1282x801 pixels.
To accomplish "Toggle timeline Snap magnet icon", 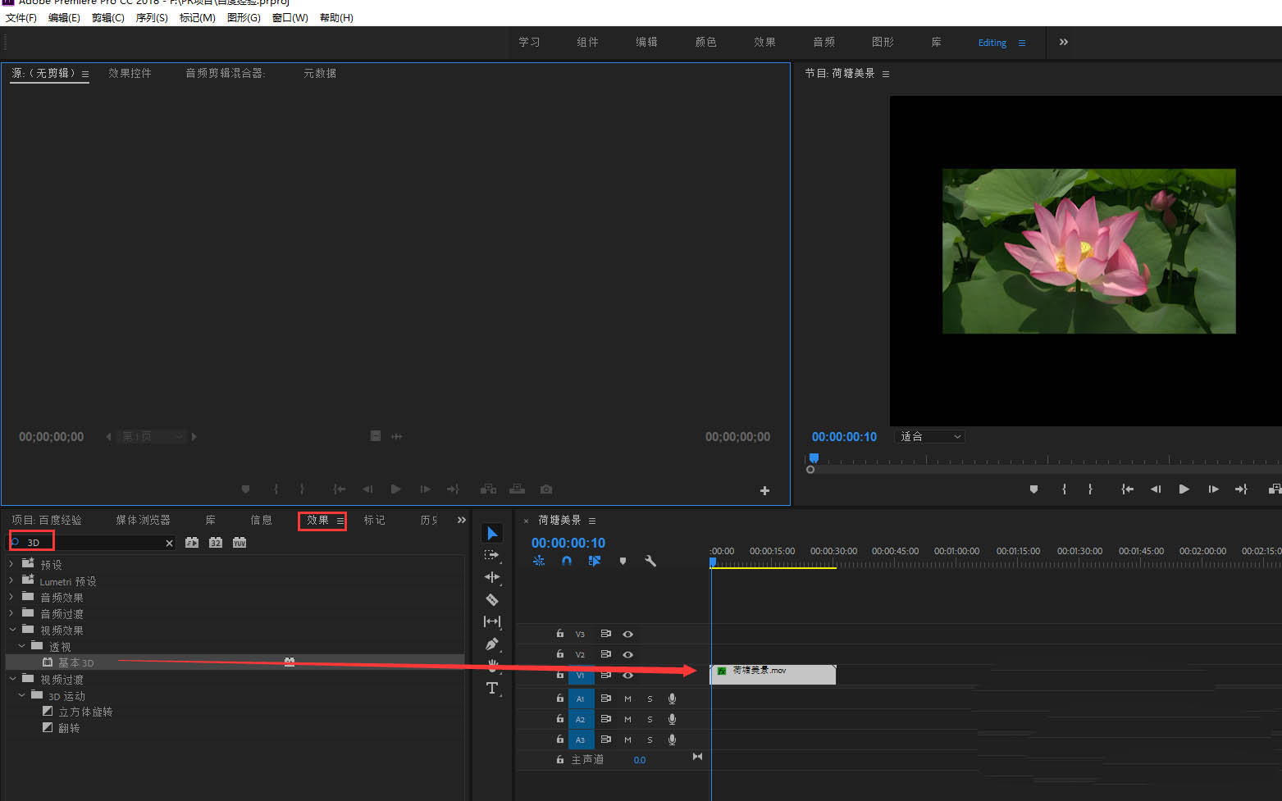I will (x=567, y=561).
